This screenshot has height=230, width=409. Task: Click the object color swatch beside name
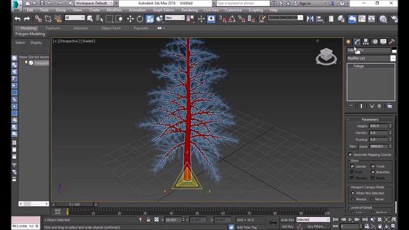[394, 50]
